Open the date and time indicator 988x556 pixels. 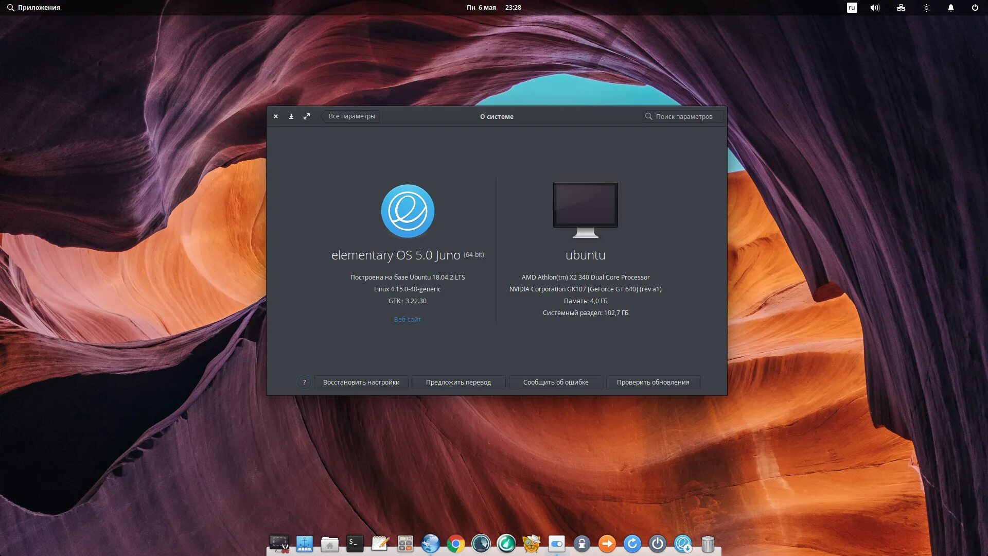(x=493, y=7)
